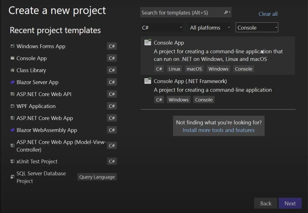Open the C# language filter dropdown
Screen dimensions: 308x213
[x=161, y=28]
